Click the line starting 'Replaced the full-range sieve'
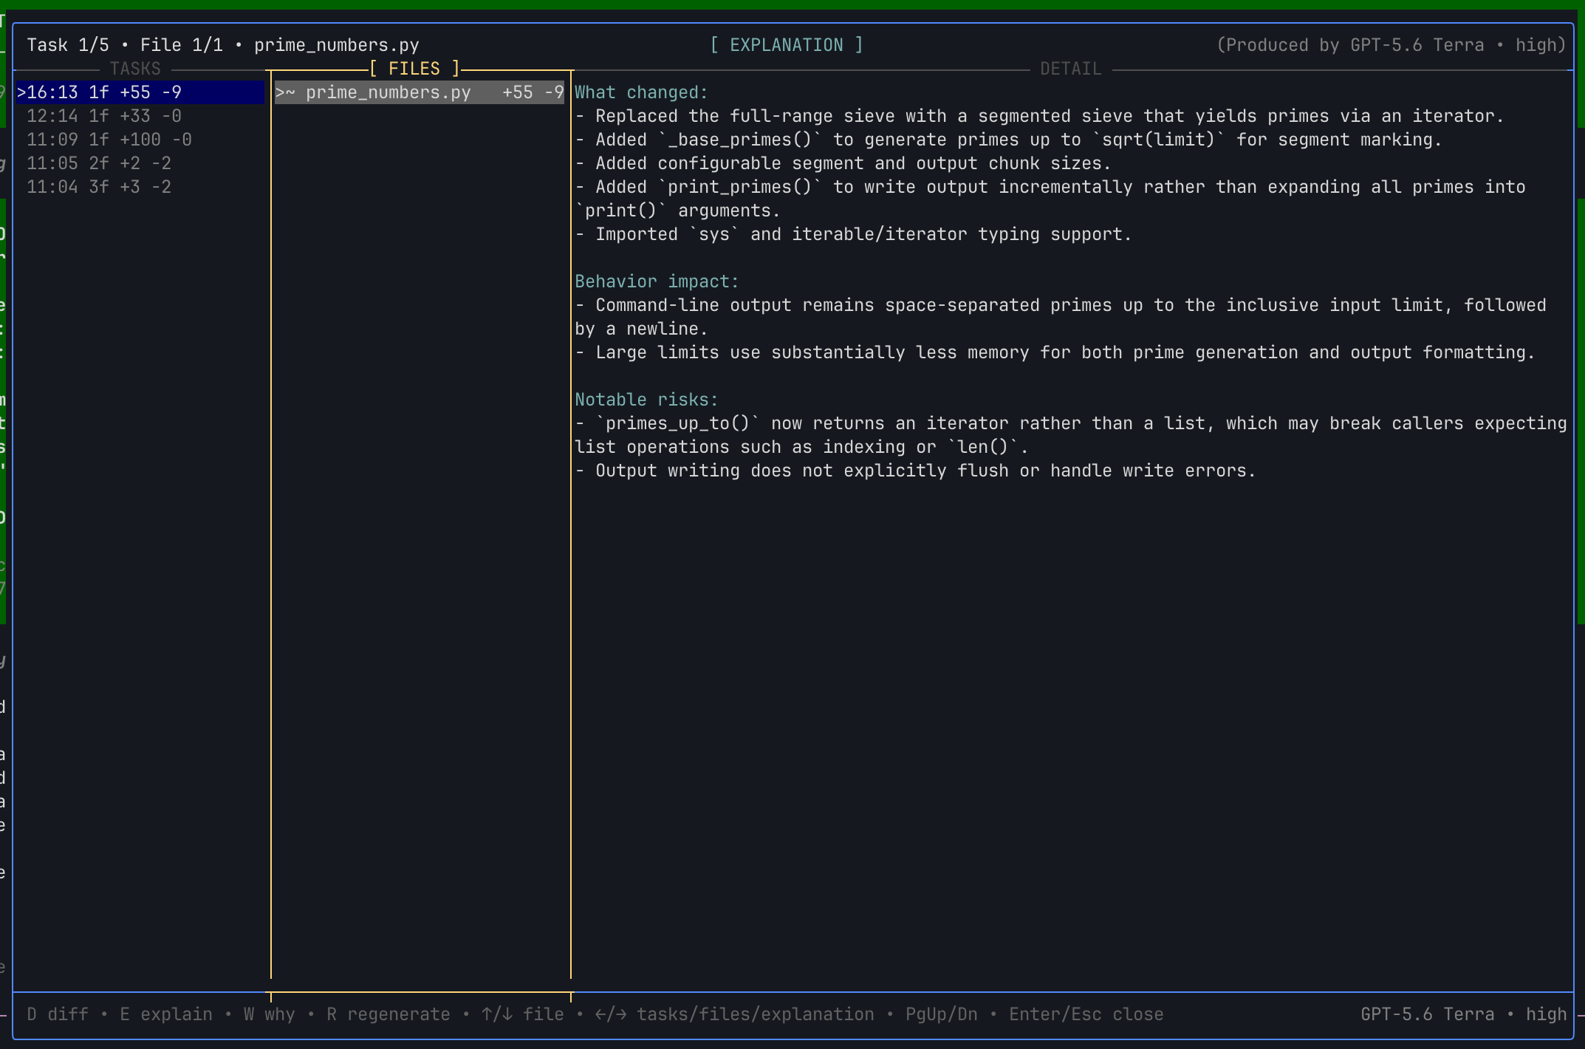1585x1049 pixels. [1039, 116]
